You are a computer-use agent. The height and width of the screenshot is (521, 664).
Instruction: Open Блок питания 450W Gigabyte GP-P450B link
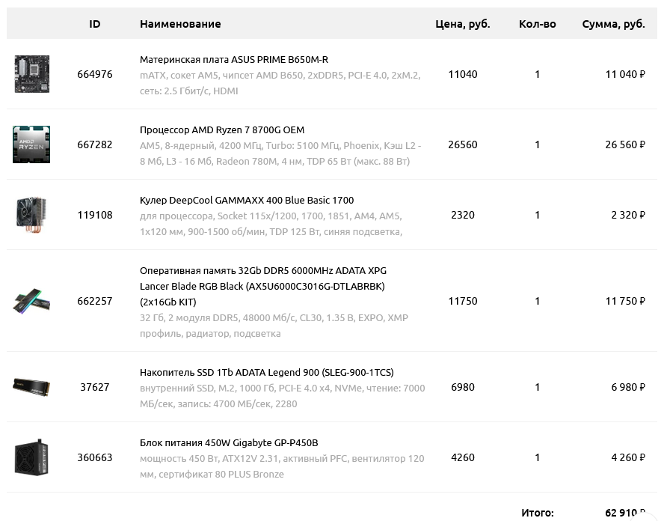tap(229, 443)
